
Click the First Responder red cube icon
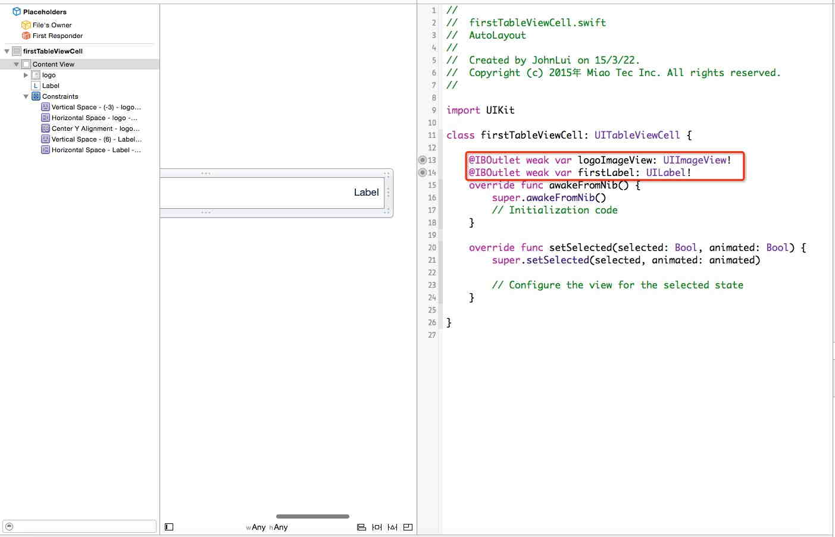tap(26, 36)
